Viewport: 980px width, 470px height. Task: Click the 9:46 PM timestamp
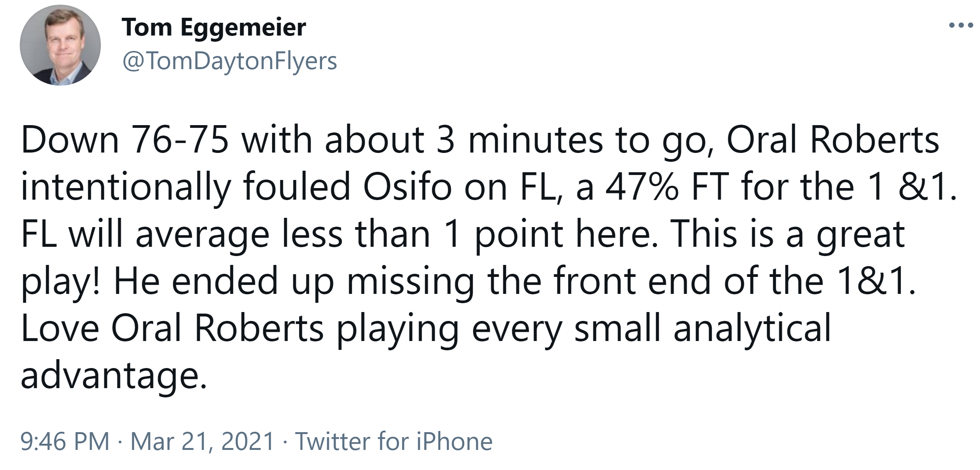click(x=65, y=441)
